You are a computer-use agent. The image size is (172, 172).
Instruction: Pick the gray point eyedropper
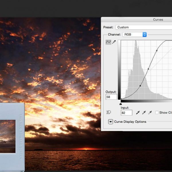[x=144, y=112]
